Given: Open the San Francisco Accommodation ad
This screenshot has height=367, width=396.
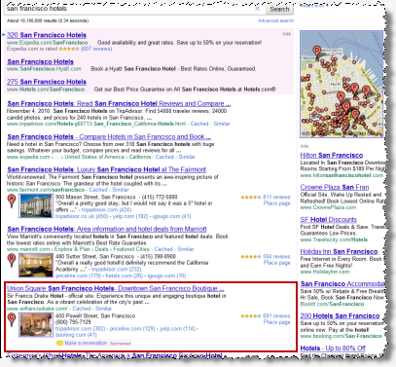Looking at the screenshot, I should click(x=342, y=284).
